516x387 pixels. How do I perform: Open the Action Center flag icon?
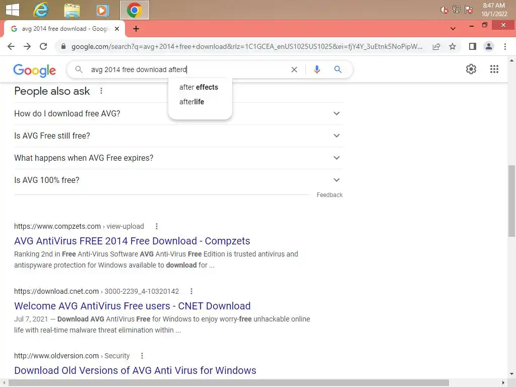click(x=469, y=10)
